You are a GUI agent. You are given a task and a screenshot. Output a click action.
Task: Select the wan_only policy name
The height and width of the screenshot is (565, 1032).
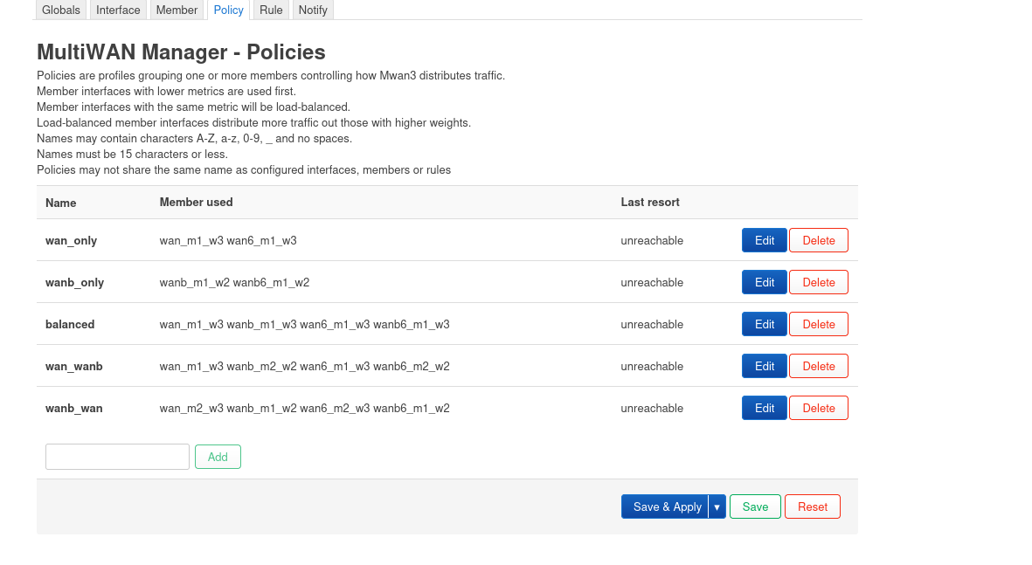coord(71,241)
